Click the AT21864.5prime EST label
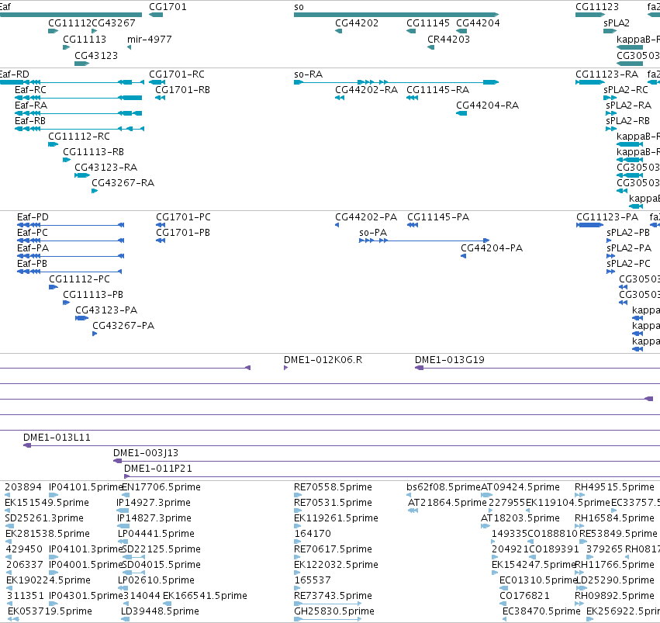Image resolution: width=660 pixels, height=623 pixels. (x=447, y=503)
